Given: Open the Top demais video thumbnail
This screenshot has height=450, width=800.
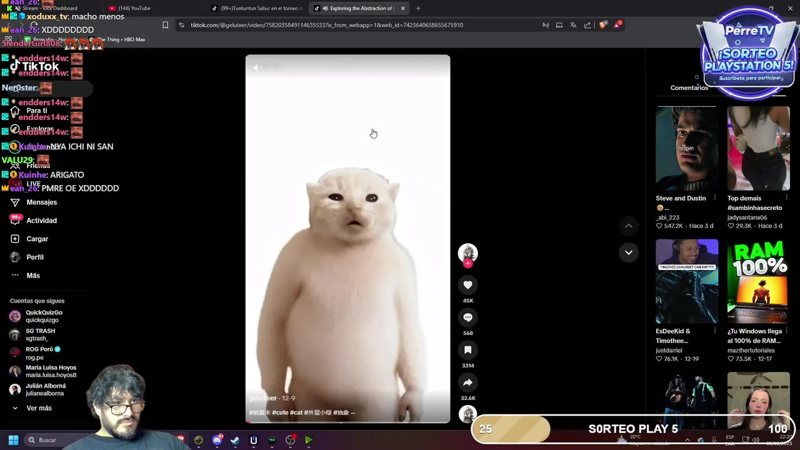Looking at the screenshot, I should [x=758, y=148].
